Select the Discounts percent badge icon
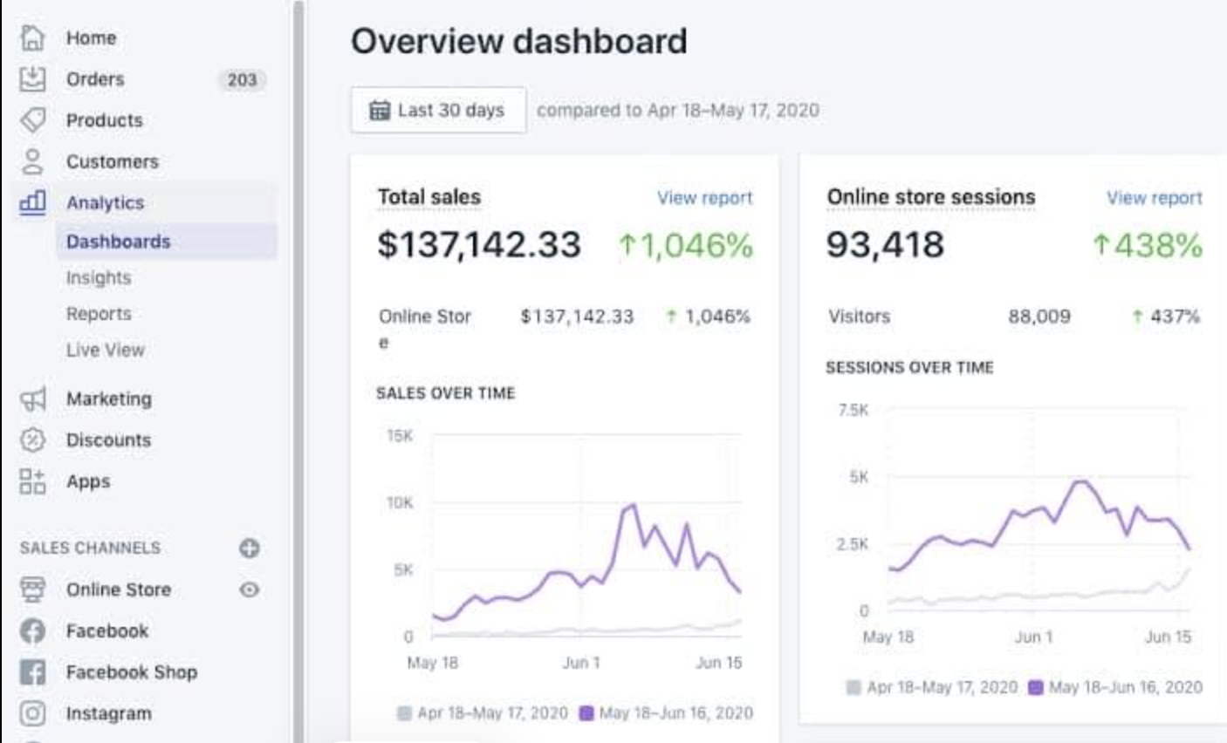Viewport: 1227px width, 743px height. [32, 440]
